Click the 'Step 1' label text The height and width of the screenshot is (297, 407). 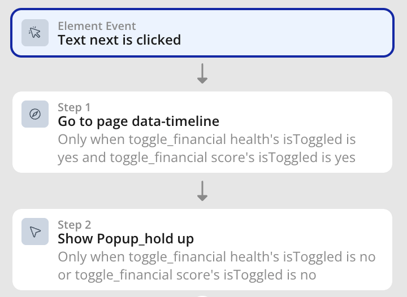74,107
